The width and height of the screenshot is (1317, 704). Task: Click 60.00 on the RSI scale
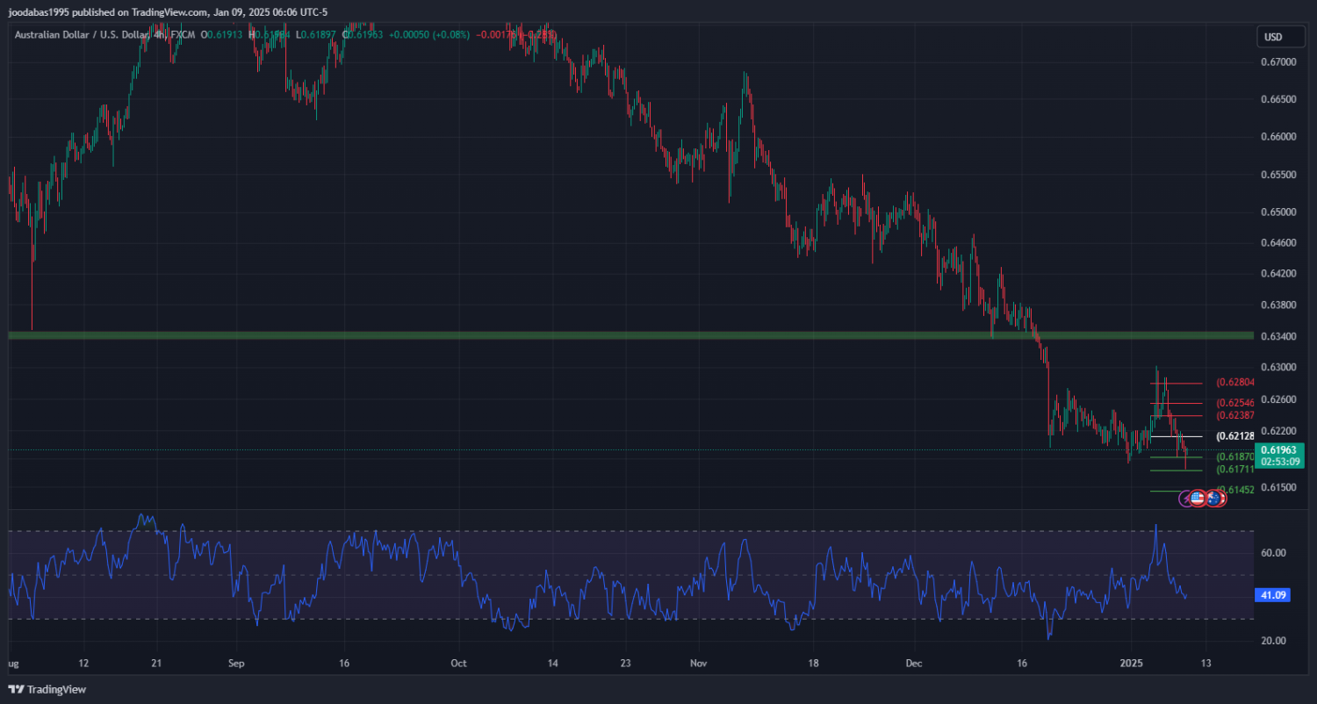pyautogui.click(x=1274, y=553)
